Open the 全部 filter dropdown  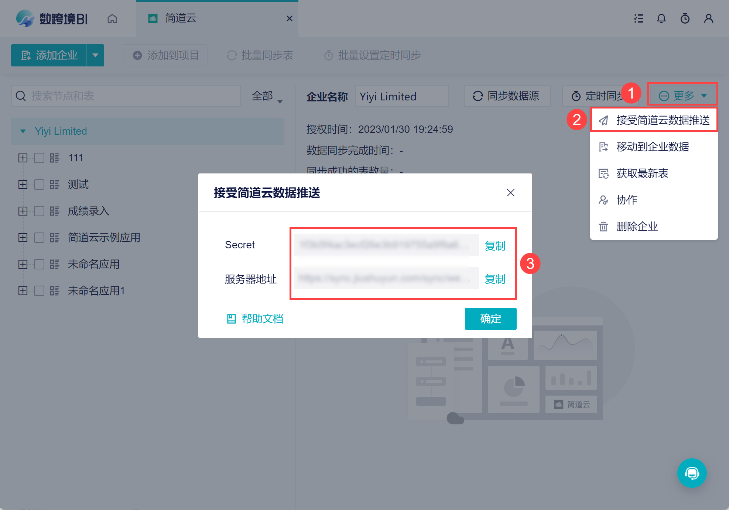(267, 96)
